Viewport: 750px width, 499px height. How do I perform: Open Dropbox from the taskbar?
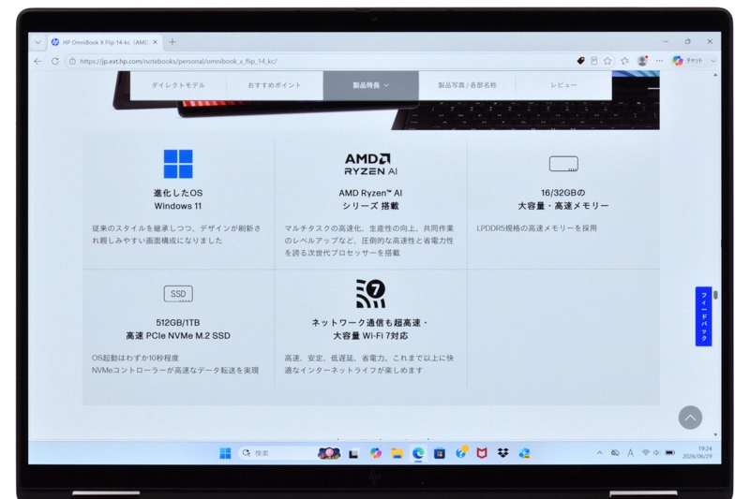(502, 453)
